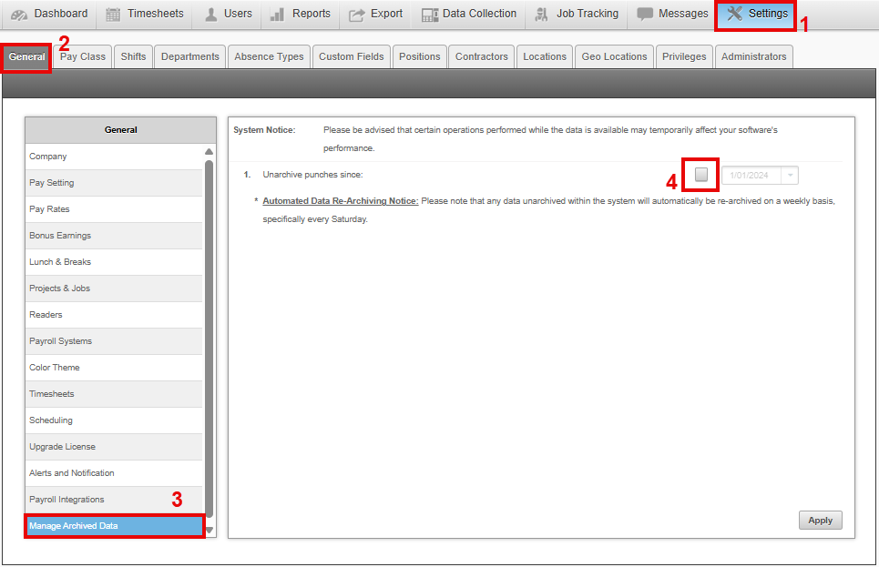The image size is (879, 567).
Task: Open Color Theme settings
Action: [114, 367]
